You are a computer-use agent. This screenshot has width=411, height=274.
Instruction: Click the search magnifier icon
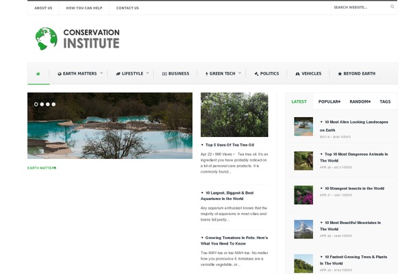(392, 7)
